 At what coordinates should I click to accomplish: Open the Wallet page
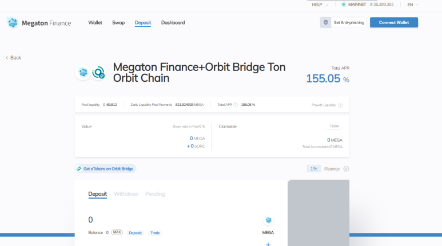(x=95, y=22)
